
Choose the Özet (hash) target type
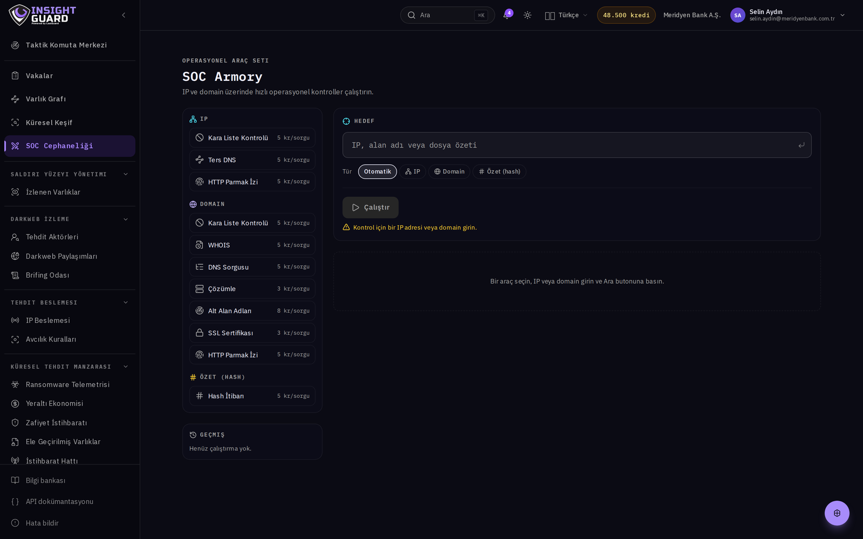click(499, 171)
